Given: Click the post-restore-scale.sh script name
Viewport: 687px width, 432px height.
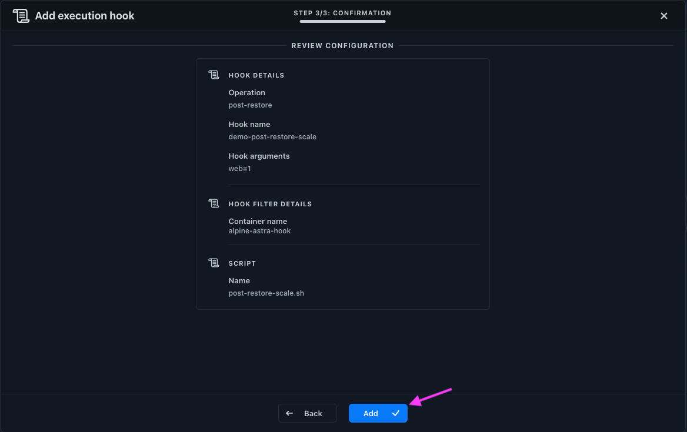Looking at the screenshot, I should coord(266,293).
